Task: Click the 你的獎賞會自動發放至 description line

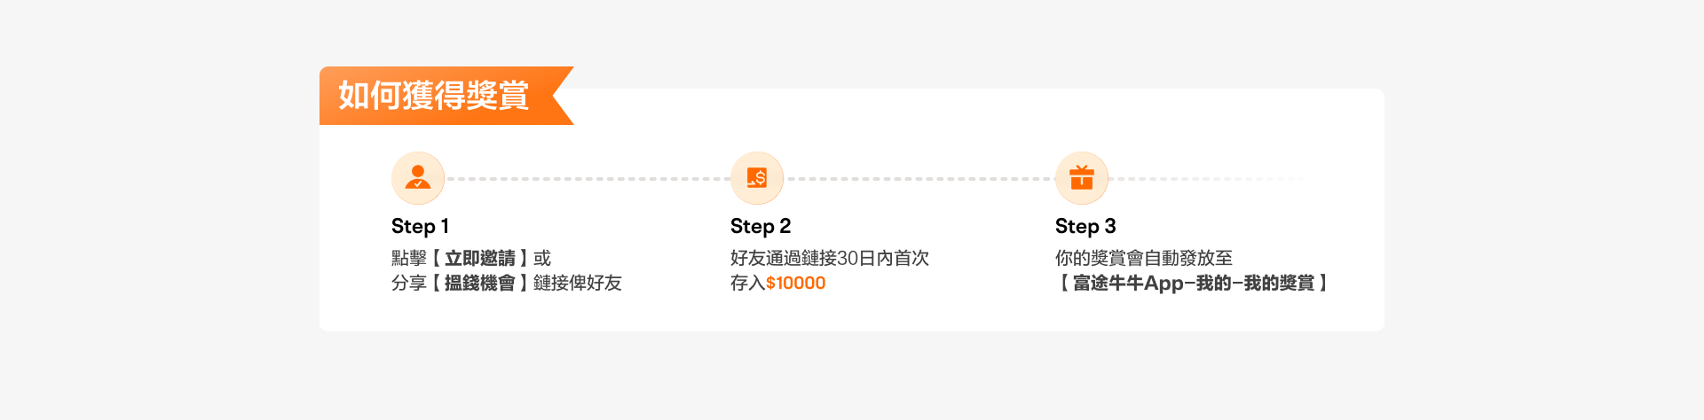Action: tap(1144, 258)
